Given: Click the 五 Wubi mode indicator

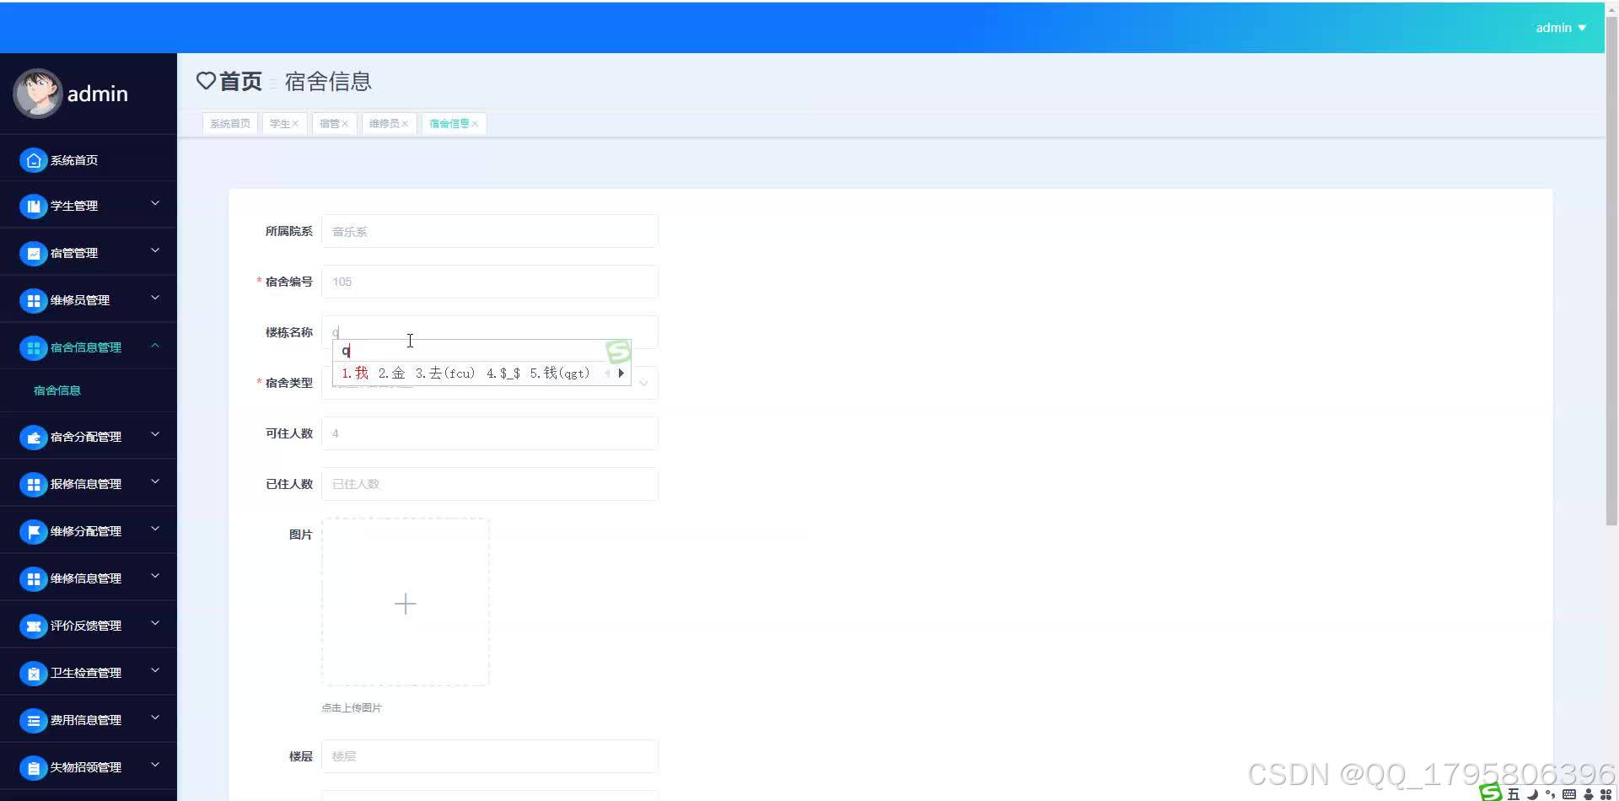Looking at the screenshot, I should pos(1514,794).
